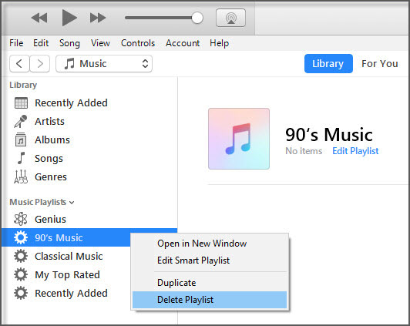Screen dimensions: 410x326
Task: Open the Music media type dropdown
Action: point(104,63)
